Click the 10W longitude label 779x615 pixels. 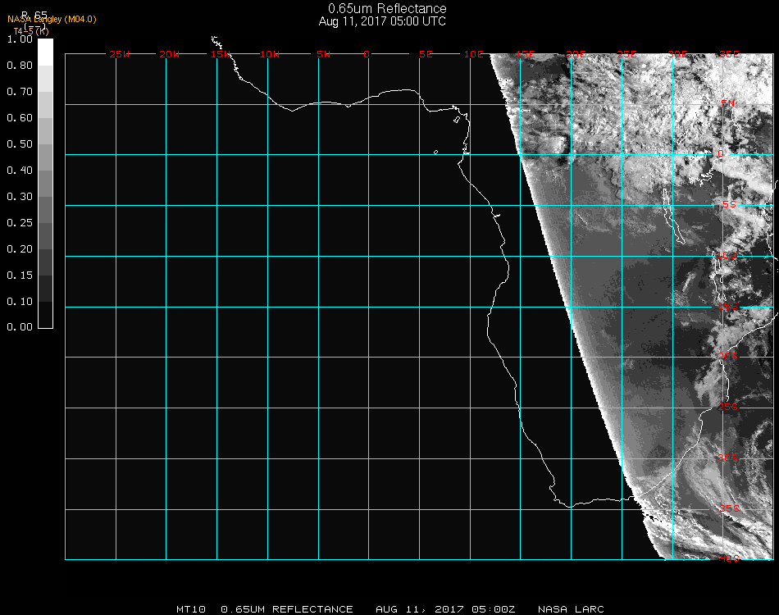point(270,54)
